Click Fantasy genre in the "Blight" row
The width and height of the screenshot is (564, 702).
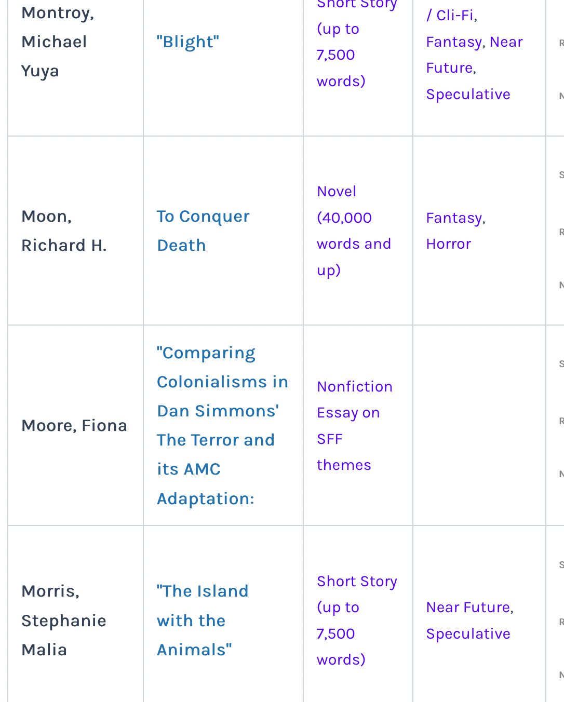pyautogui.click(x=455, y=42)
